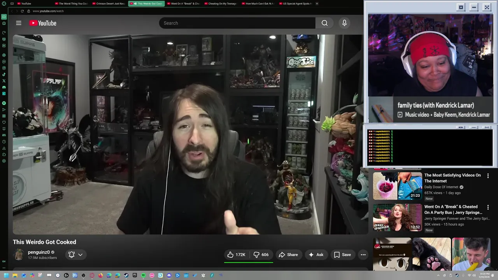This screenshot has width=498, height=280.
Task: Like the video showing 172K likes
Action: [236, 255]
